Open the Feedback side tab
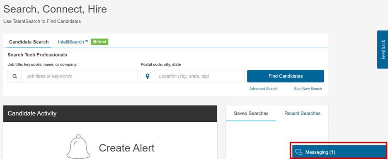 click(x=383, y=49)
